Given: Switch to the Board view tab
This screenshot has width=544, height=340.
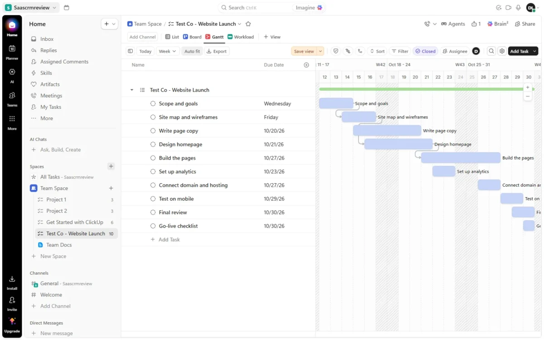Looking at the screenshot, I should (x=192, y=37).
